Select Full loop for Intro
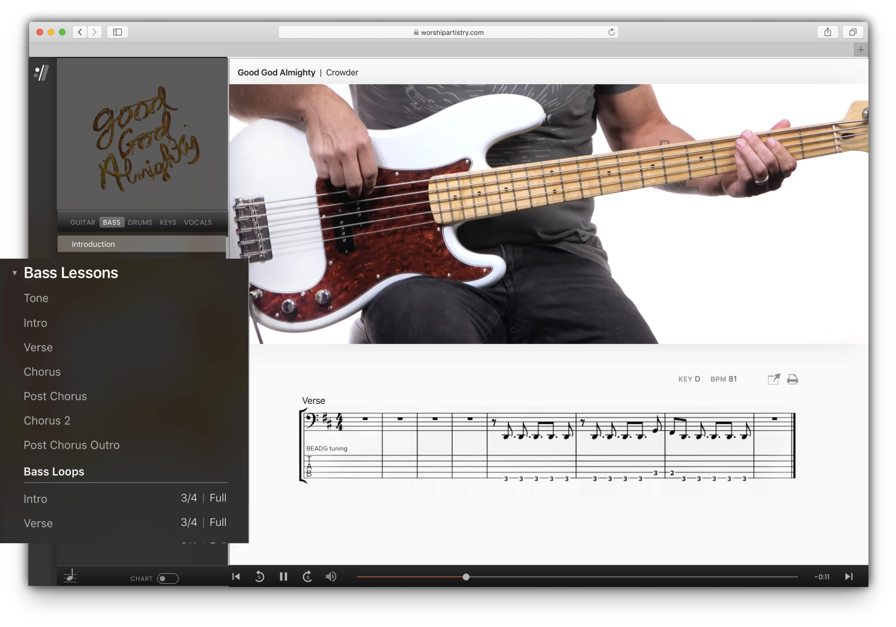The image size is (896, 627). coord(218,498)
